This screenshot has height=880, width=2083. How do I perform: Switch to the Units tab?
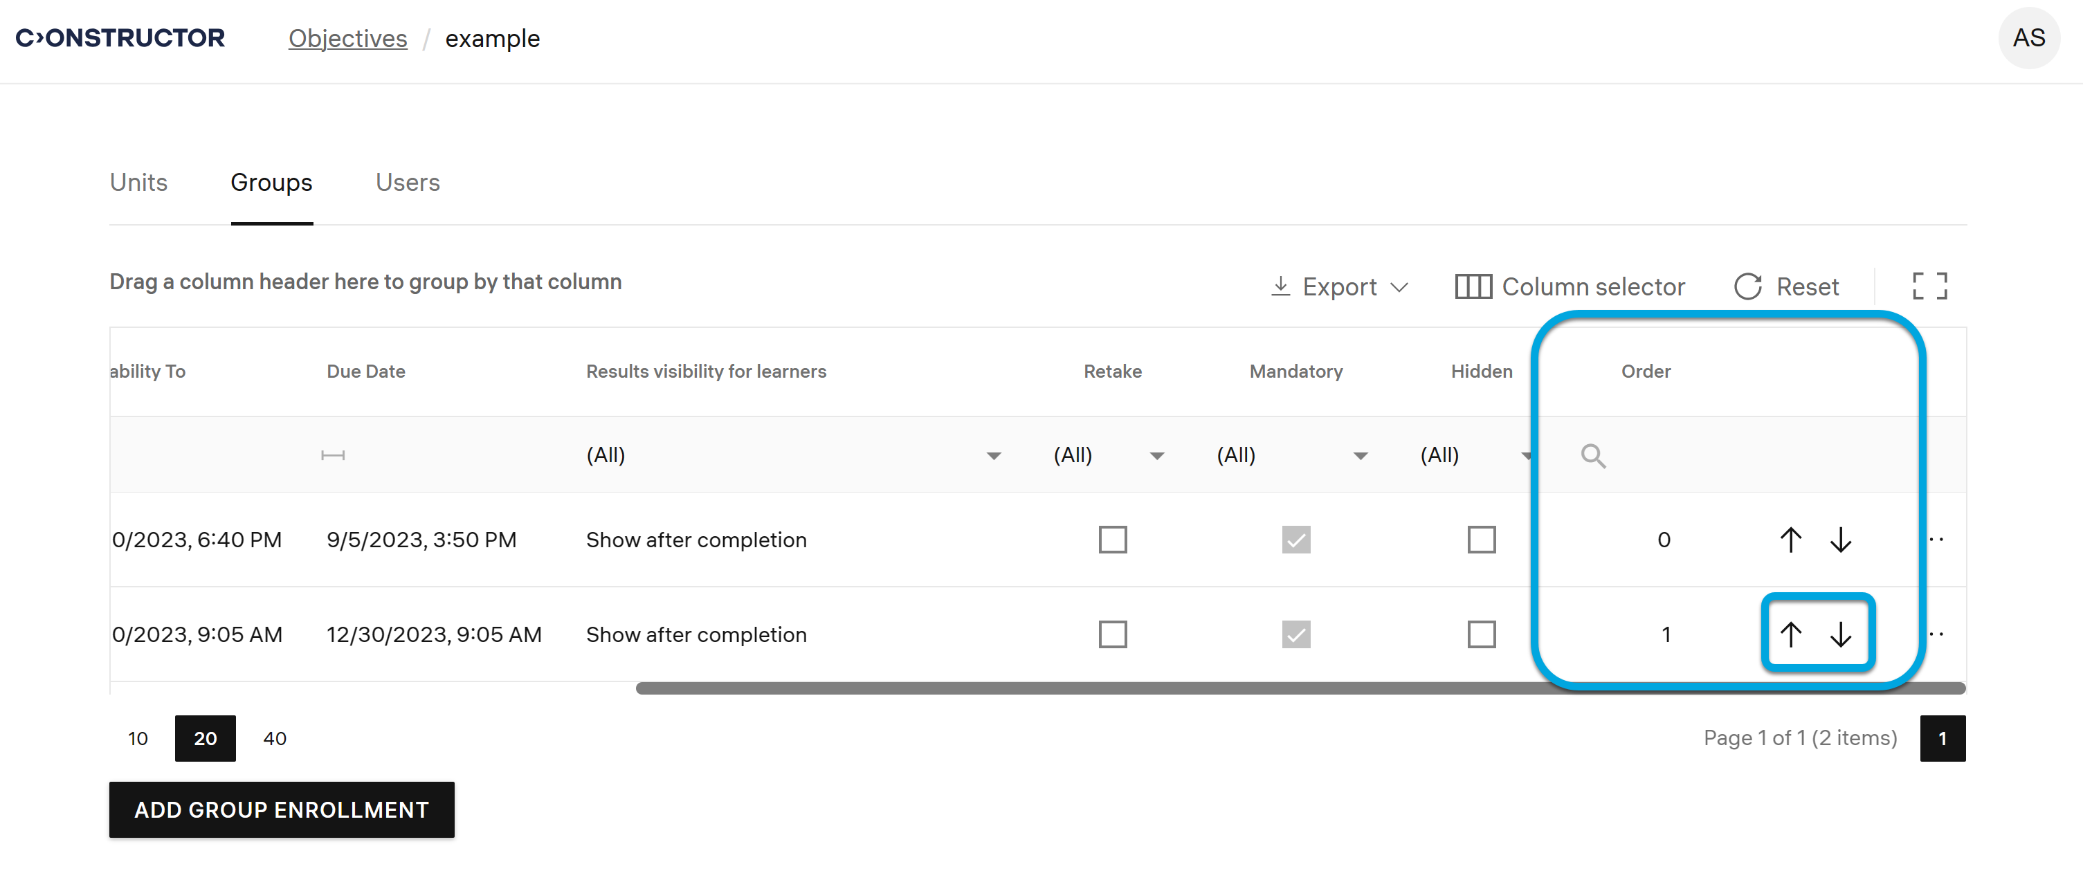point(138,183)
